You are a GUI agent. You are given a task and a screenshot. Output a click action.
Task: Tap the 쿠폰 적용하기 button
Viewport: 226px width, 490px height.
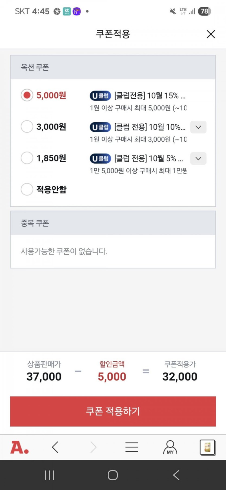point(113,411)
